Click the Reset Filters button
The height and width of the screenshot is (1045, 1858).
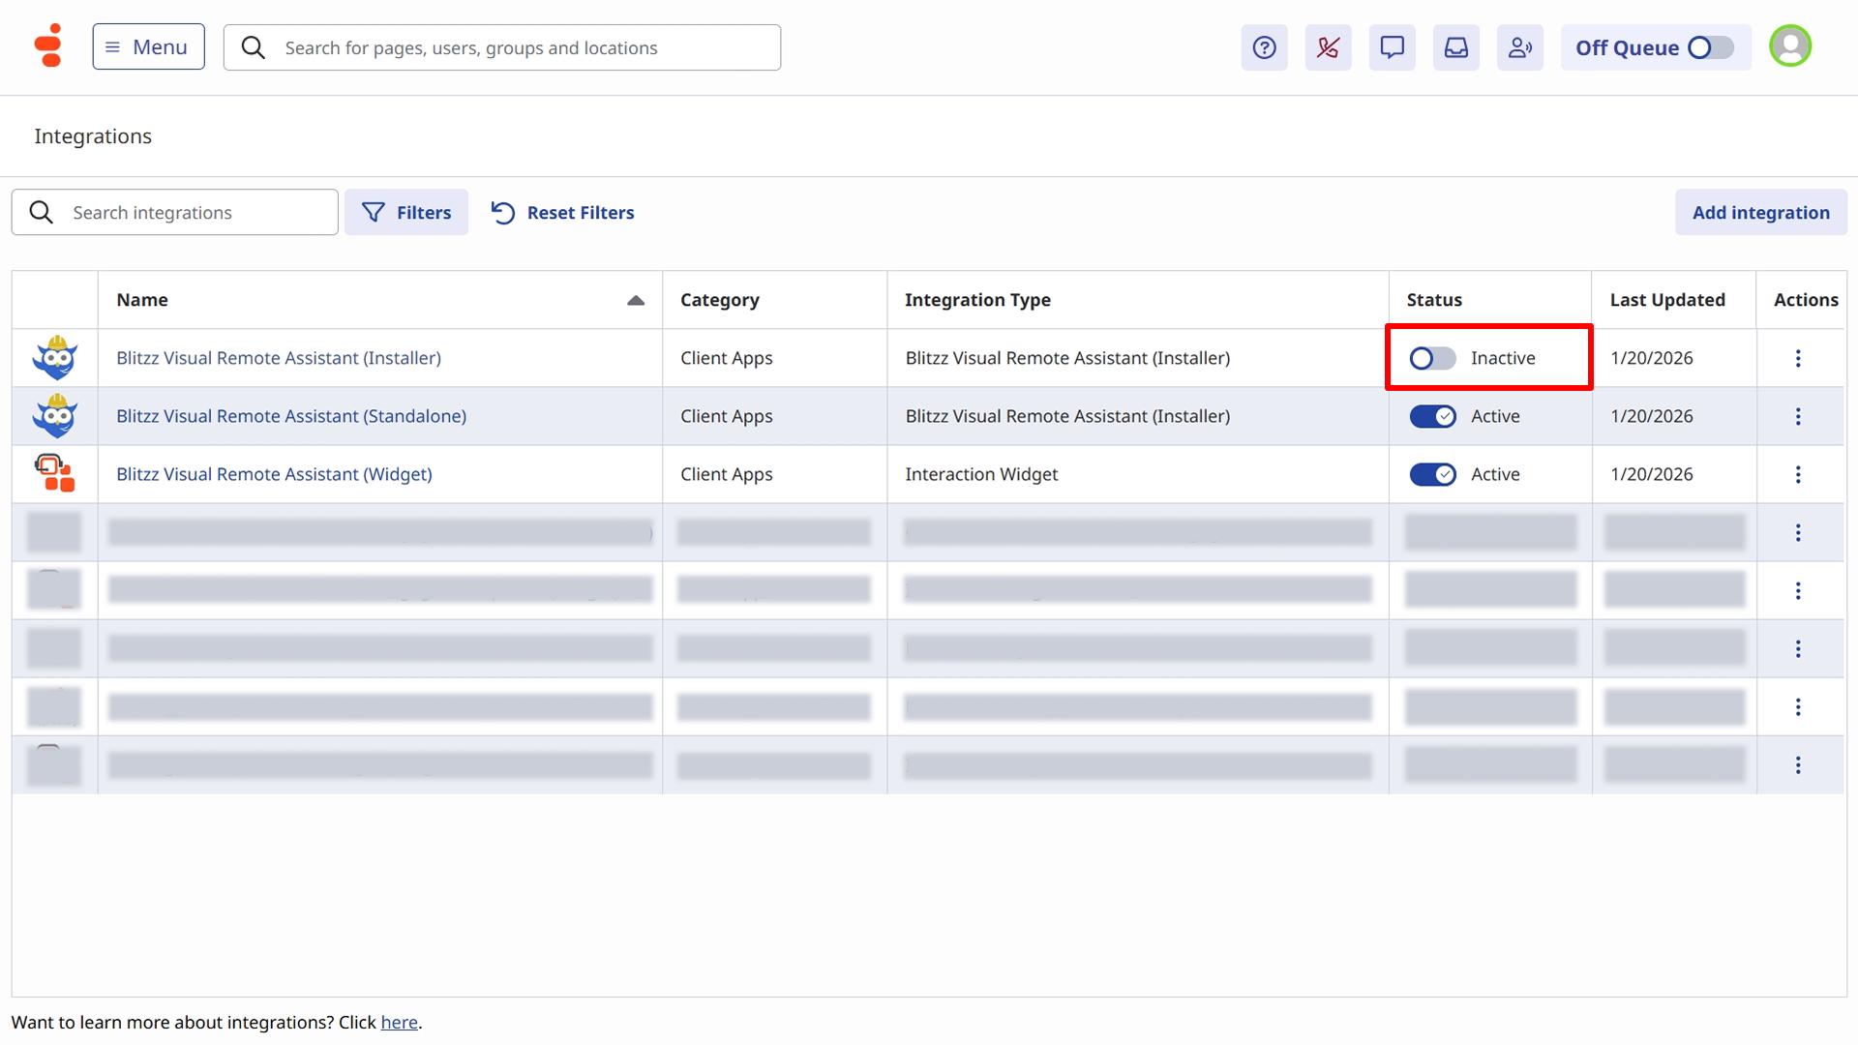tap(562, 212)
